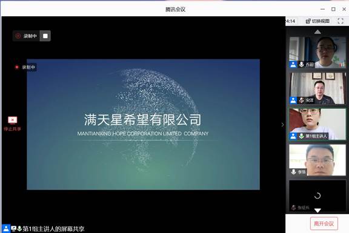Image resolution: width=349 pixels, height=233 pixels.
Task: Click the green microphone icon in bottom status bar
Action: pos(19,229)
